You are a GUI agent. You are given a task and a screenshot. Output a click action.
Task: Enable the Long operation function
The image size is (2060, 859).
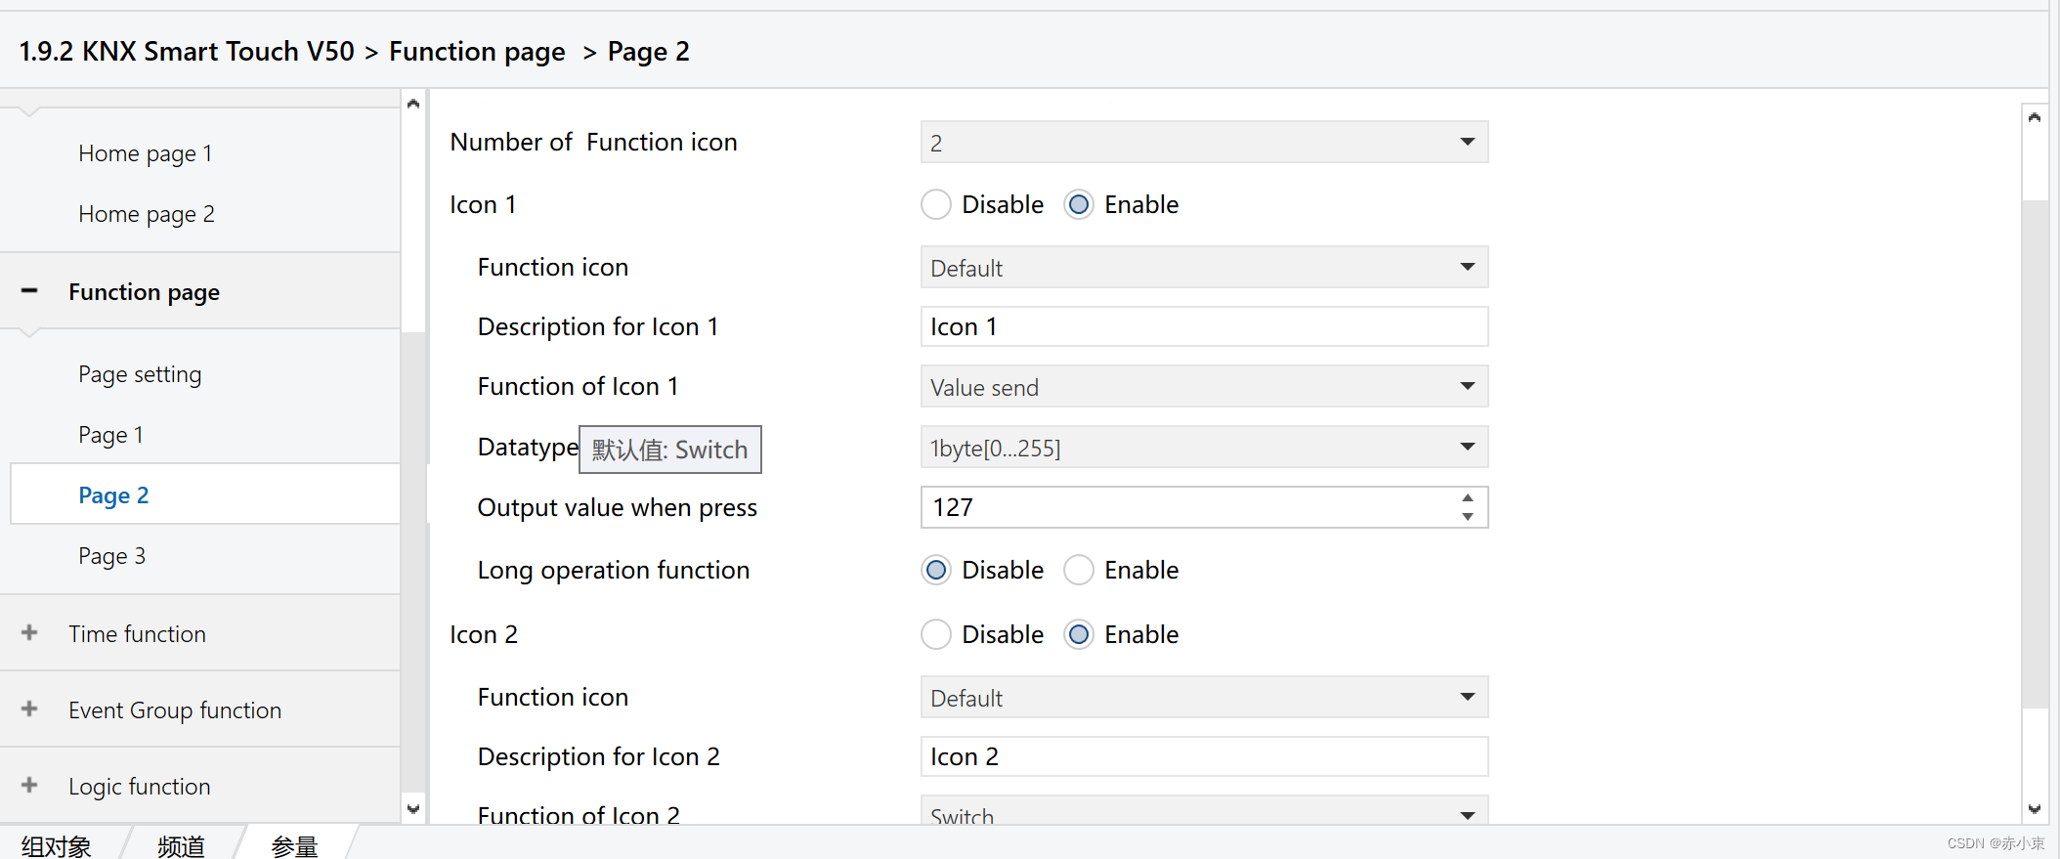coord(1079,571)
